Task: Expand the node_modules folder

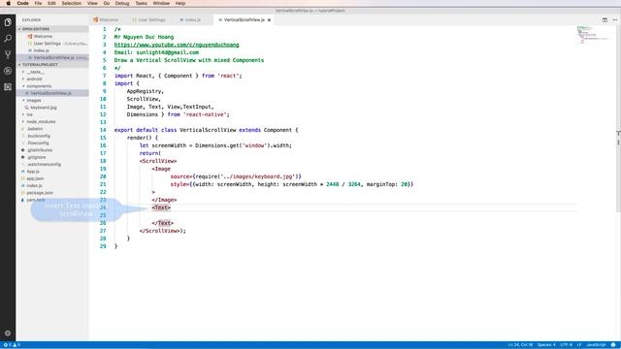Action: click(x=41, y=122)
